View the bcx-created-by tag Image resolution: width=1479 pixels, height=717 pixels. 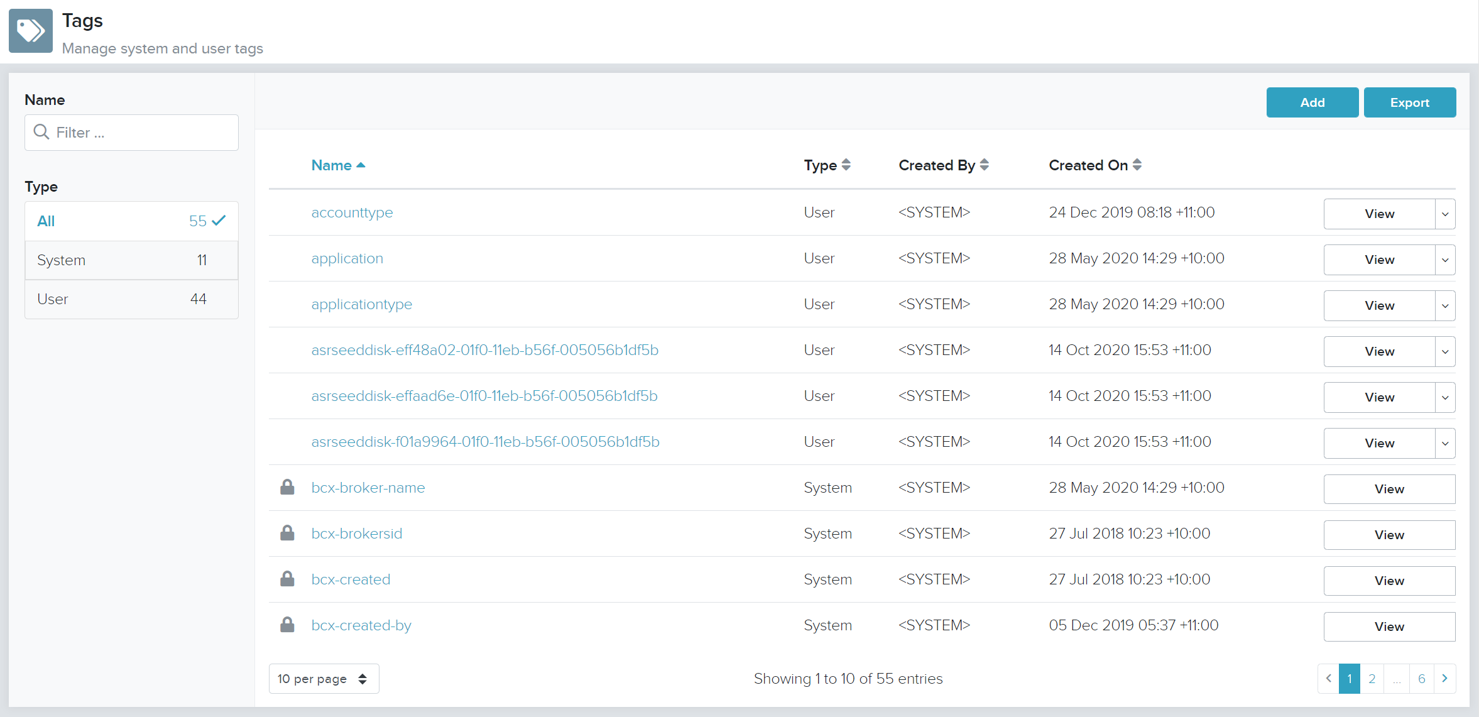pos(1389,627)
